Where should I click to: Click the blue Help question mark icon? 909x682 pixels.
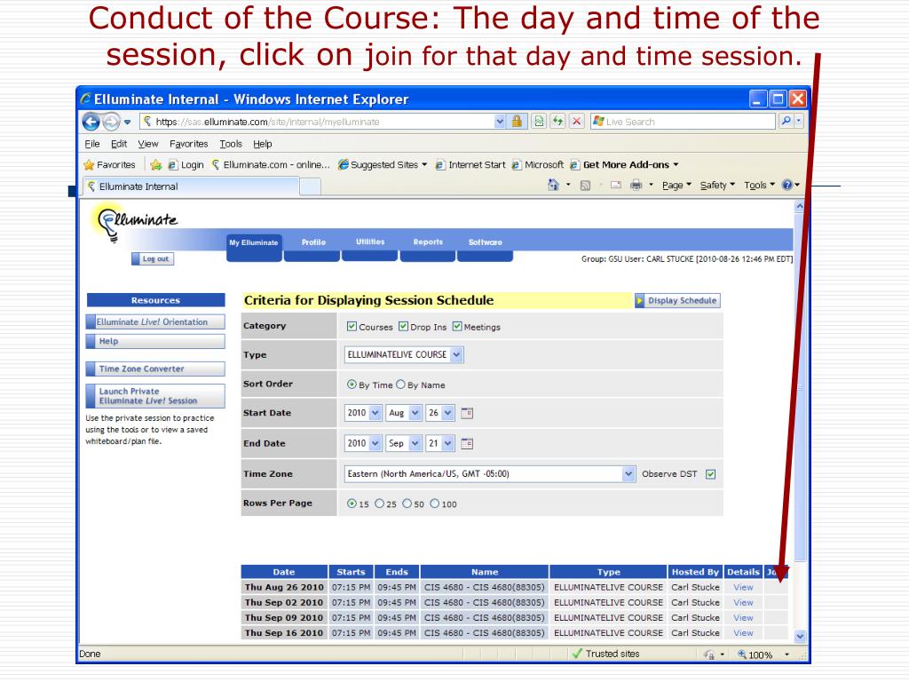pyautogui.click(x=787, y=185)
